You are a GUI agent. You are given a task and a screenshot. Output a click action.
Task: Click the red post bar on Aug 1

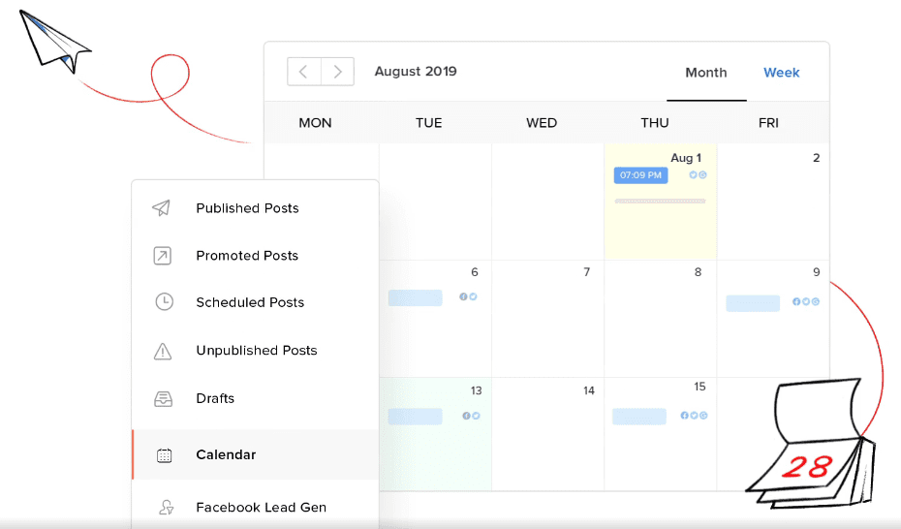(x=660, y=201)
